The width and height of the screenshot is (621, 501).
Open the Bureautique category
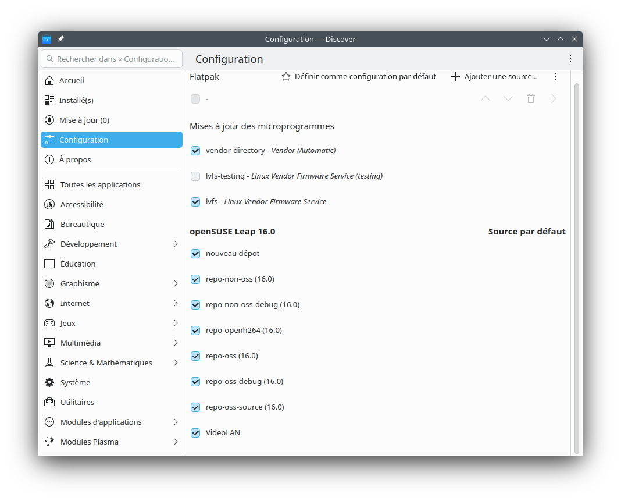(82, 224)
